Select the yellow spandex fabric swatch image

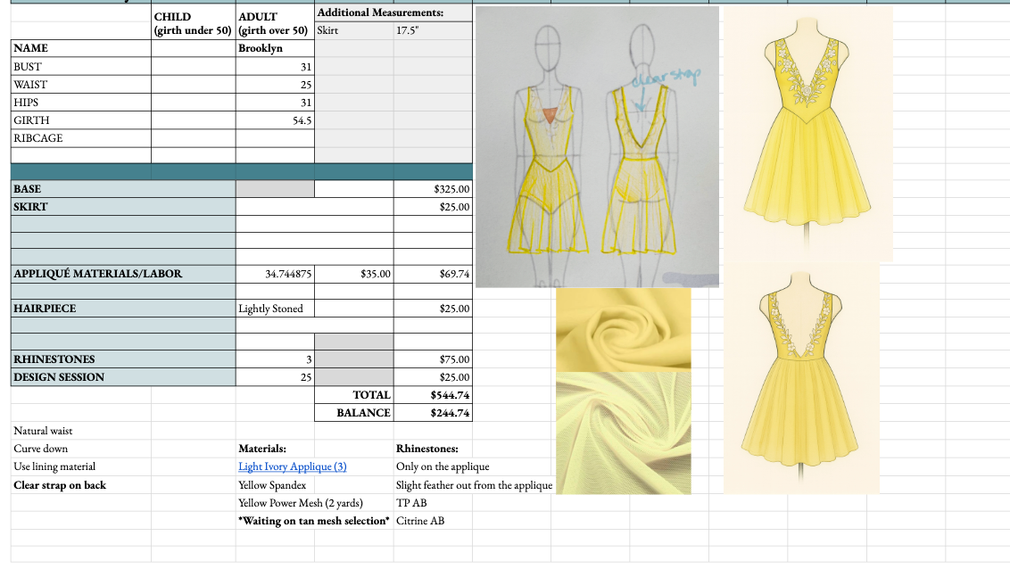coord(623,328)
